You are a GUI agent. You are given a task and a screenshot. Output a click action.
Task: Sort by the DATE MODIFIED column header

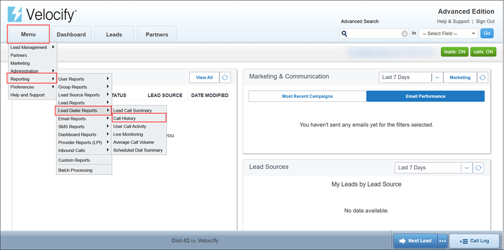[210, 95]
